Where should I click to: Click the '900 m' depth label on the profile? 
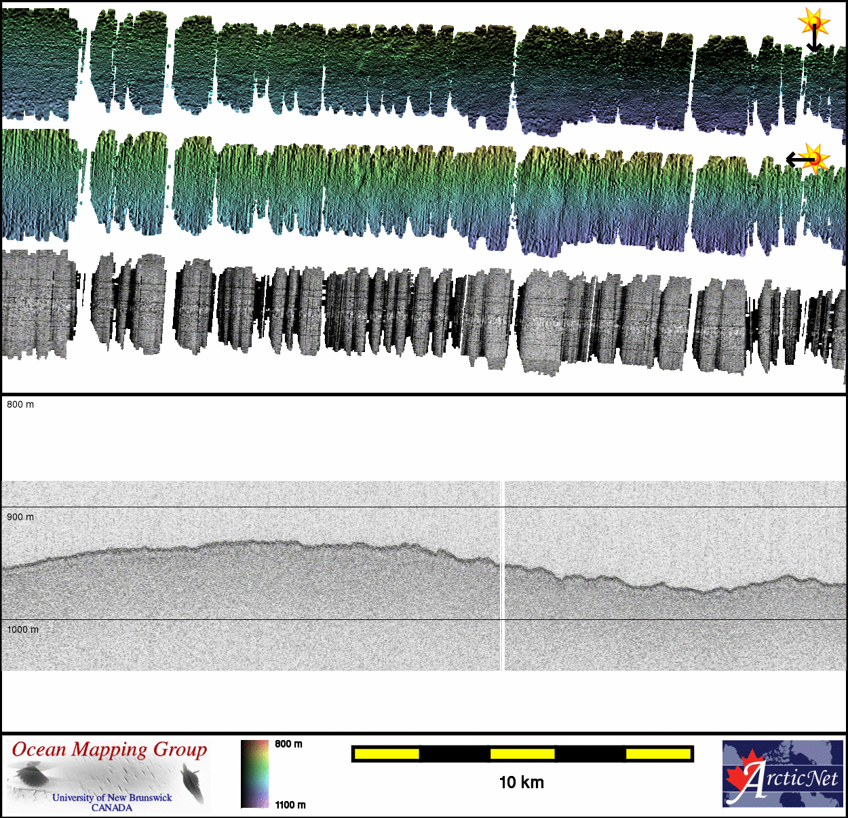tap(20, 517)
